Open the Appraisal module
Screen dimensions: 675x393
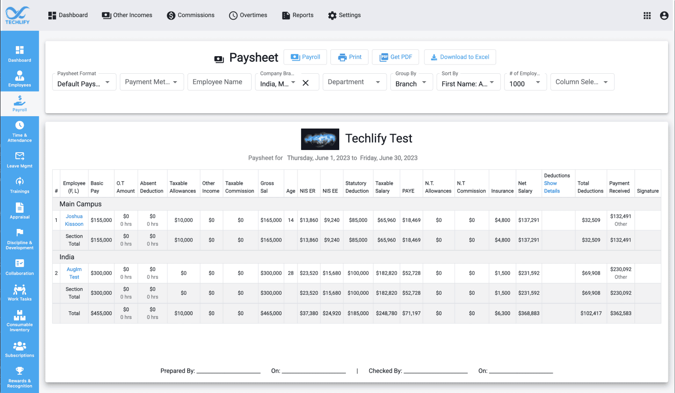tap(19, 210)
